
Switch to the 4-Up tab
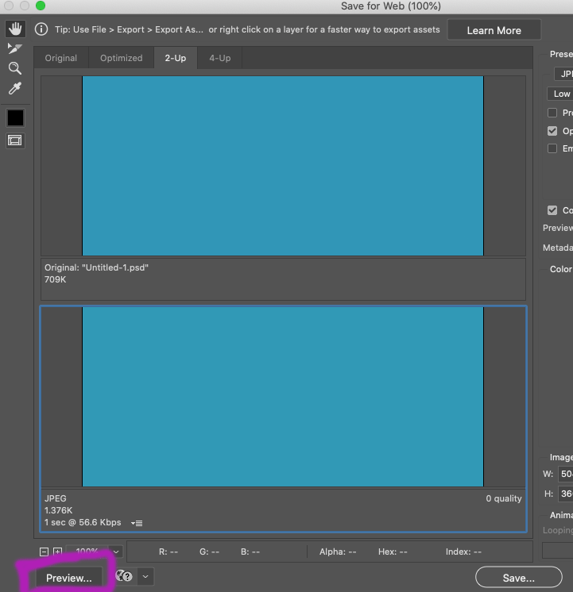click(220, 58)
